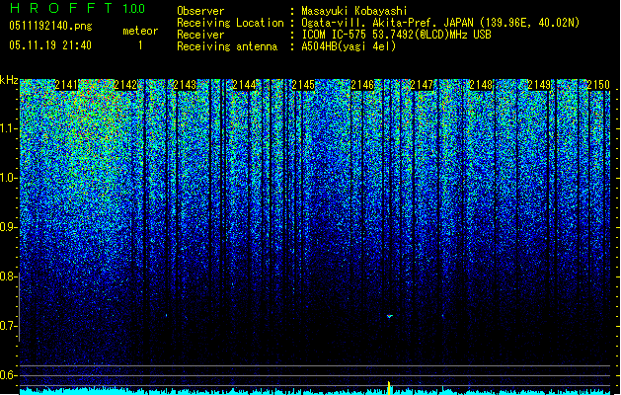This screenshot has height=395, width=621.
Task: Click the 2144 time marker
Action: pyautogui.click(x=244, y=85)
